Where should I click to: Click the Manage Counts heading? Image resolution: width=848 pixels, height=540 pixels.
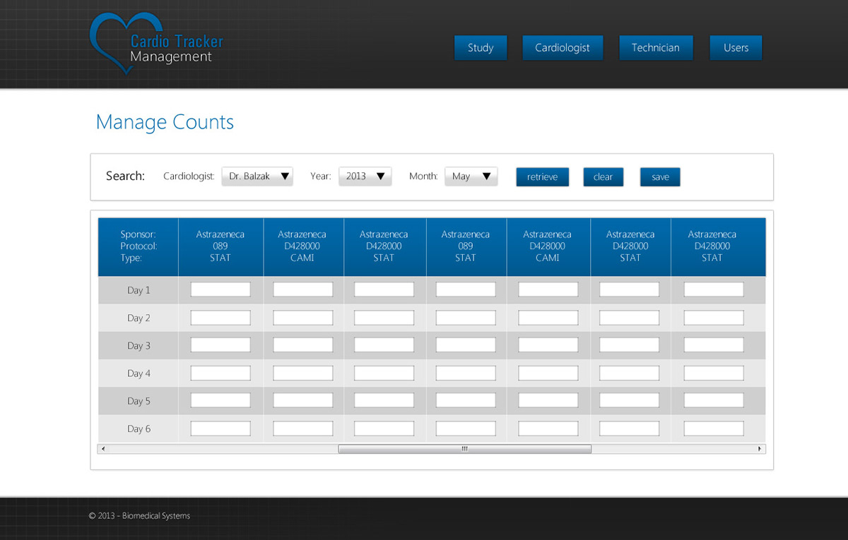point(165,122)
